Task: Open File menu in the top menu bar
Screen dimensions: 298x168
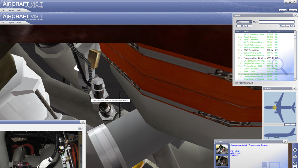Action: click(3, 10)
